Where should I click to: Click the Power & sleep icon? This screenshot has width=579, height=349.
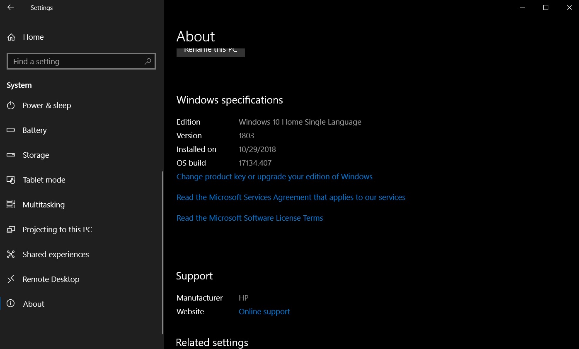[11, 105]
